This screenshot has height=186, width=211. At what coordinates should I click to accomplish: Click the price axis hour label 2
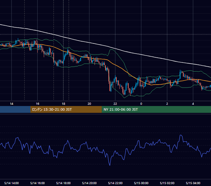pyautogui.click(x=167, y=104)
